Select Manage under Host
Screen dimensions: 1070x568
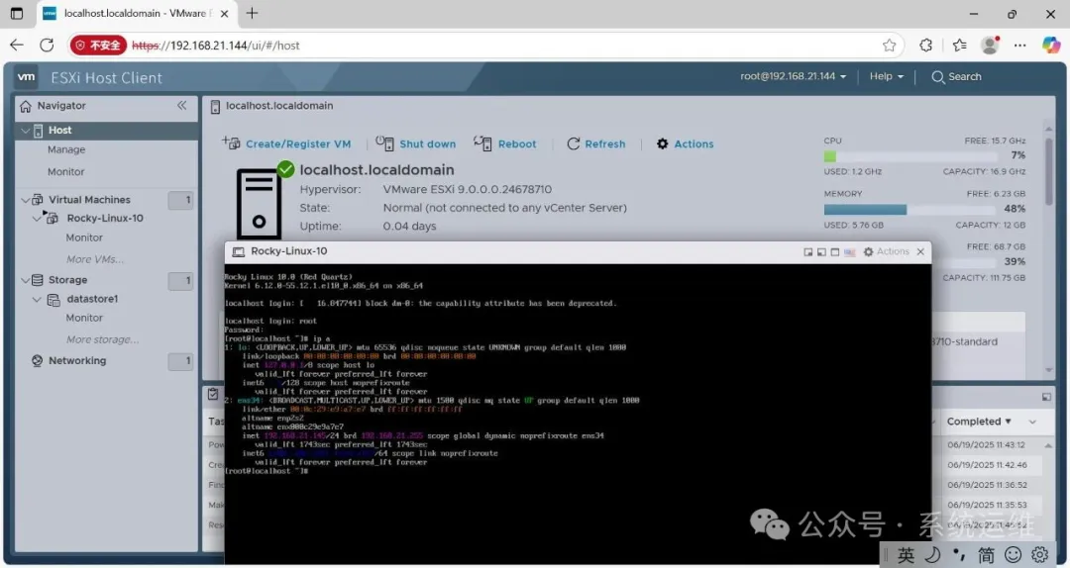[x=66, y=150]
